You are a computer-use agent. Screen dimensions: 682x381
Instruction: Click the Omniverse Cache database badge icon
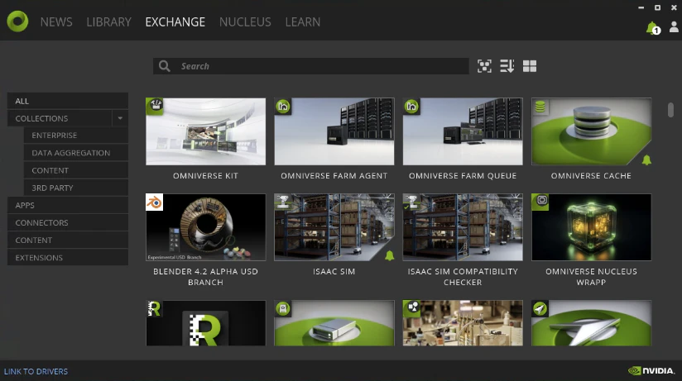[x=540, y=106]
